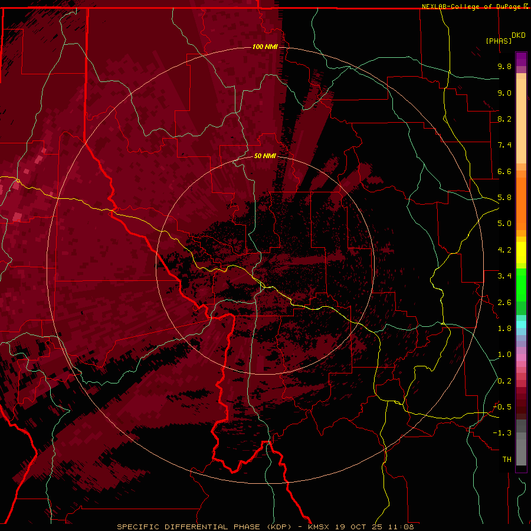531x531 pixels.
Task: Click the gray TH segment of color bar
Action: (x=521, y=452)
